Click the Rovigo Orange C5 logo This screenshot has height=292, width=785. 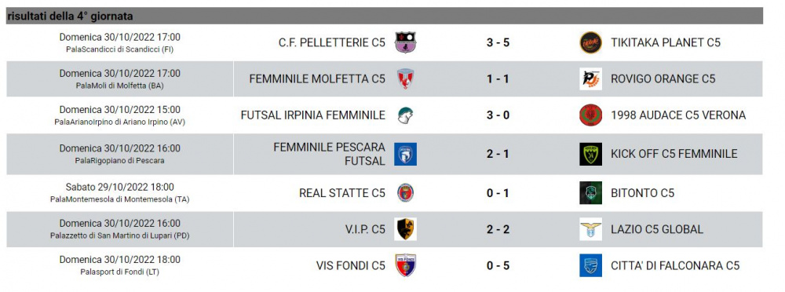pyautogui.click(x=590, y=79)
